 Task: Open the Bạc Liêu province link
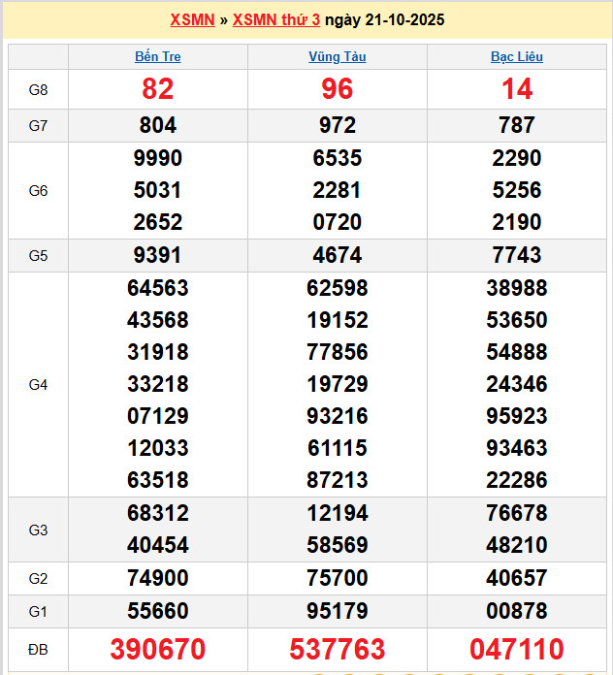517,56
